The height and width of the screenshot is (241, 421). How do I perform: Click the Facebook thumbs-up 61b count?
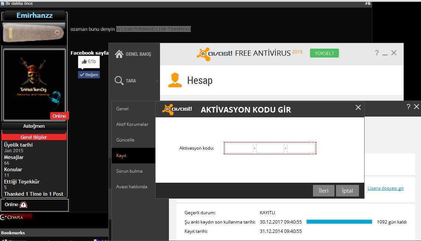pyautogui.click(x=89, y=62)
